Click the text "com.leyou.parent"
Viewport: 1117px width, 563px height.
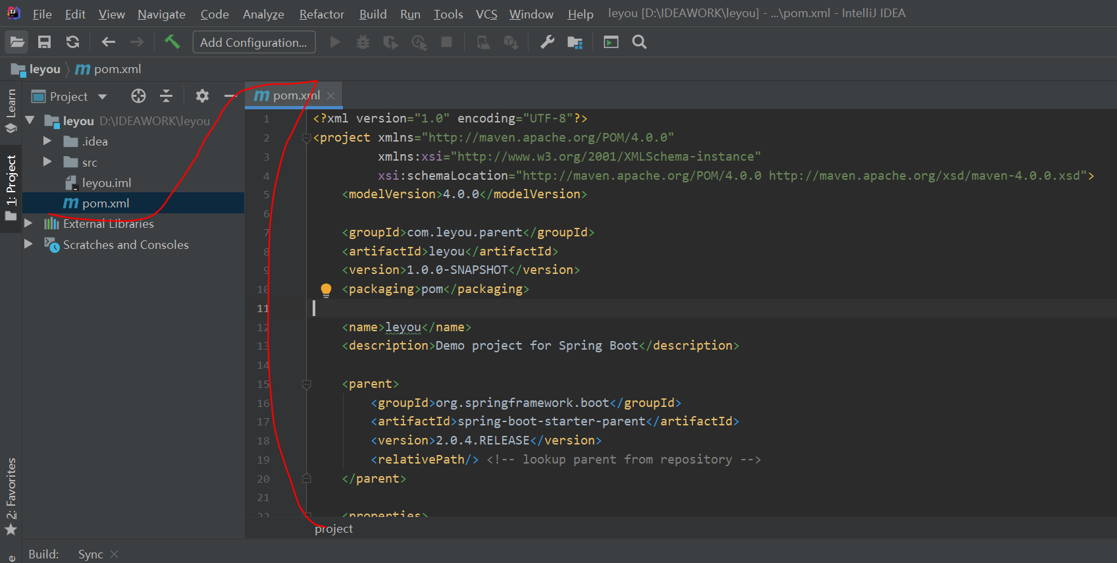pyautogui.click(x=465, y=232)
